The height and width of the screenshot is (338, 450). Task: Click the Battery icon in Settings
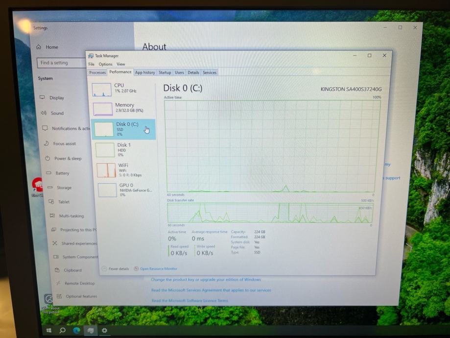coord(49,173)
